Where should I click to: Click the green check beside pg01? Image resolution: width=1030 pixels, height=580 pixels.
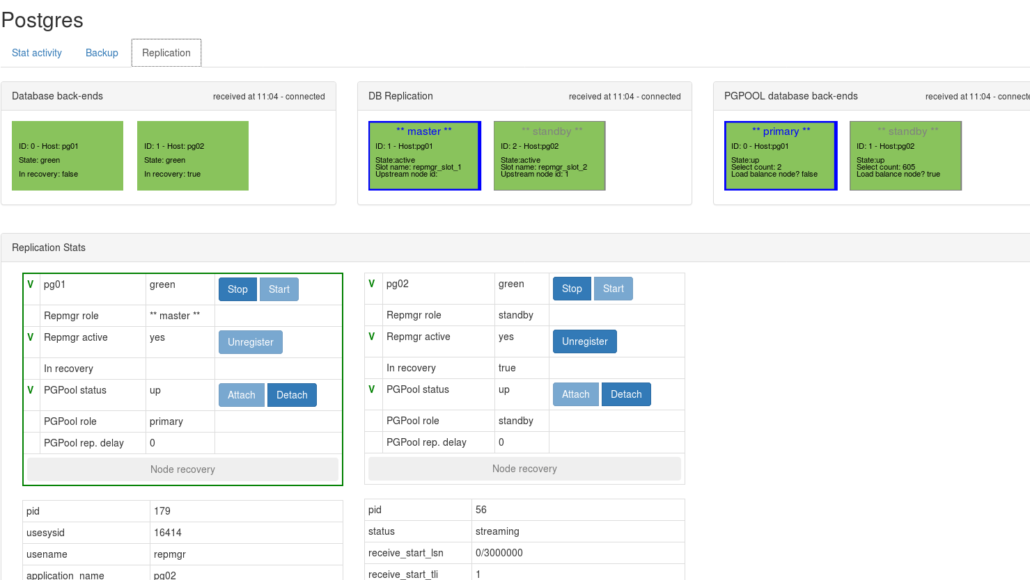(31, 284)
